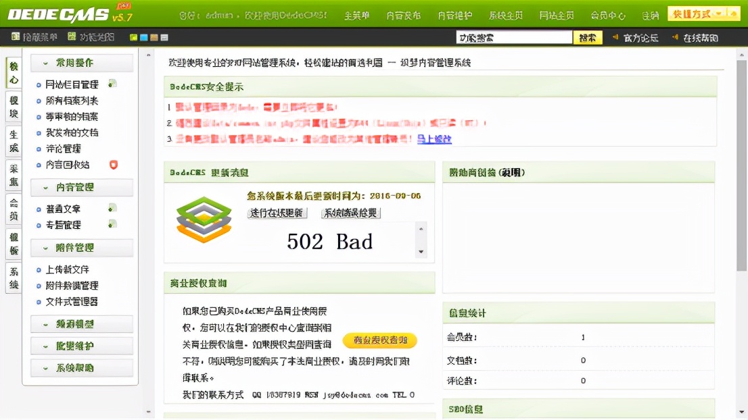Switch to the 核心 vertical tab
This screenshot has width=748, height=420.
(x=14, y=73)
